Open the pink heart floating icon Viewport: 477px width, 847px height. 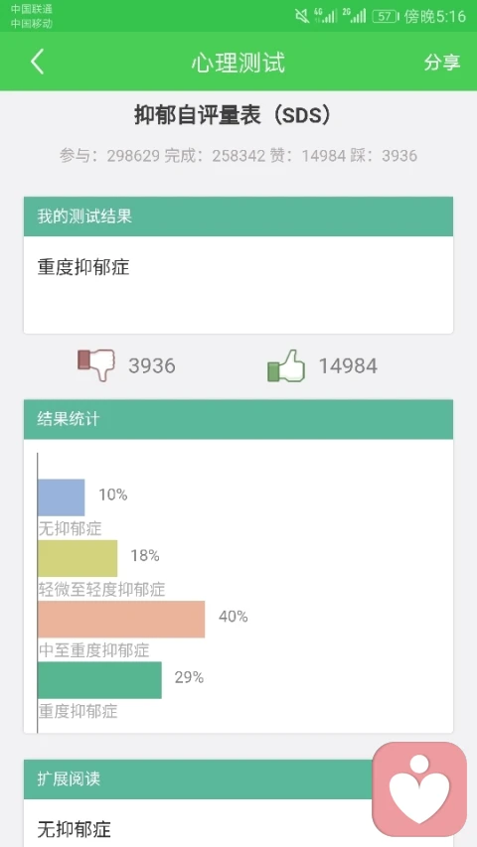(x=419, y=789)
